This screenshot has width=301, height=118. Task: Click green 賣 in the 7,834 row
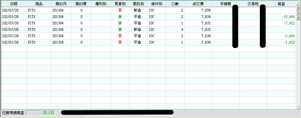pyautogui.click(x=120, y=17)
